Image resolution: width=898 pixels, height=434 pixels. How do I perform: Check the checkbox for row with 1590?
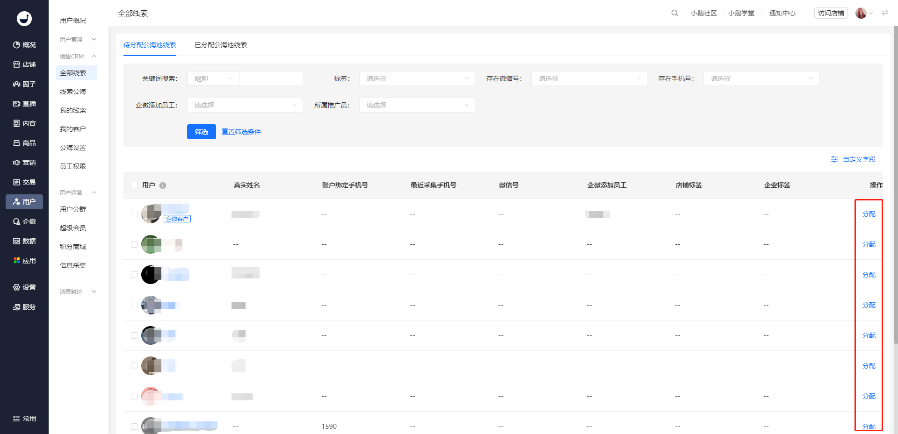pyautogui.click(x=134, y=427)
